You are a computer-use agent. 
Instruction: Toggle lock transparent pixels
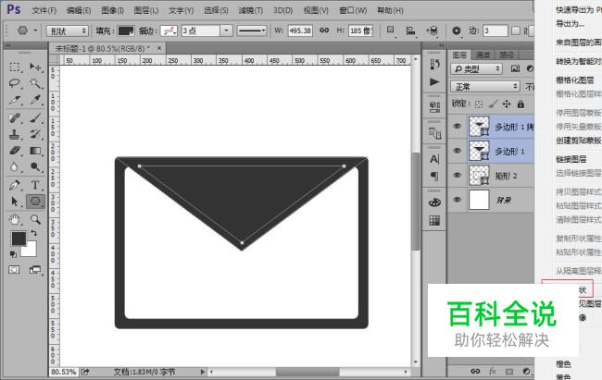coord(479,104)
